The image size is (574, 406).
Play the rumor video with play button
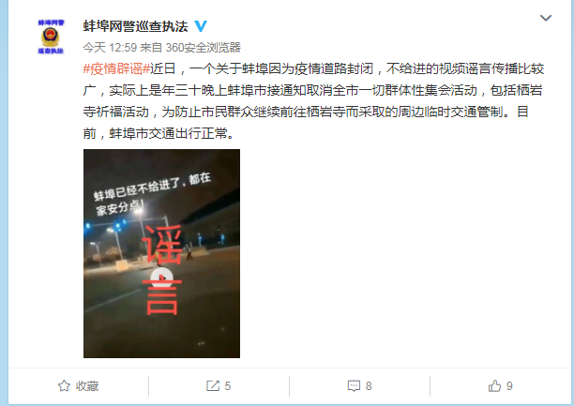click(162, 278)
